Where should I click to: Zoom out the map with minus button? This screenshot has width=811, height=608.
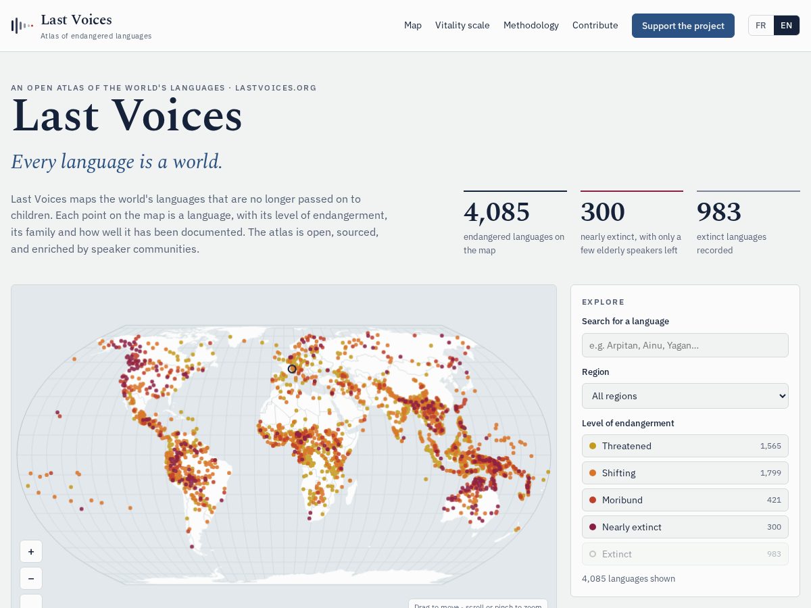point(31,578)
